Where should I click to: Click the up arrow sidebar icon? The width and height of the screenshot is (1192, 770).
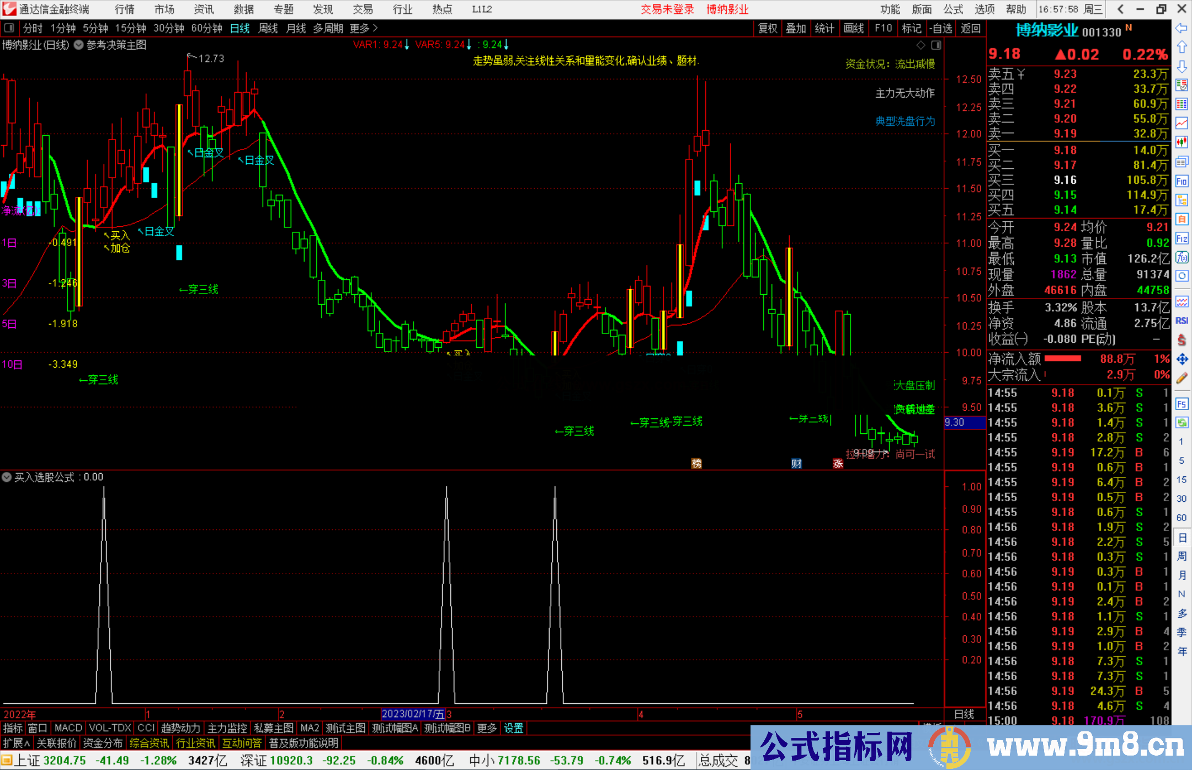tap(1182, 47)
